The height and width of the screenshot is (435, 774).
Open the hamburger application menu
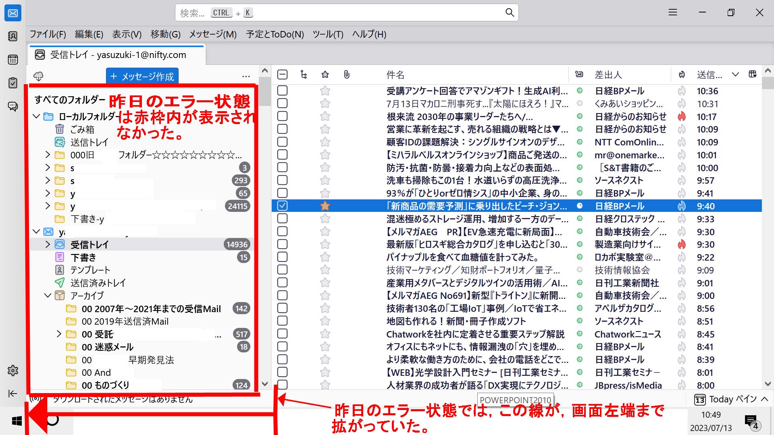pyautogui.click(x=673, y=13)
